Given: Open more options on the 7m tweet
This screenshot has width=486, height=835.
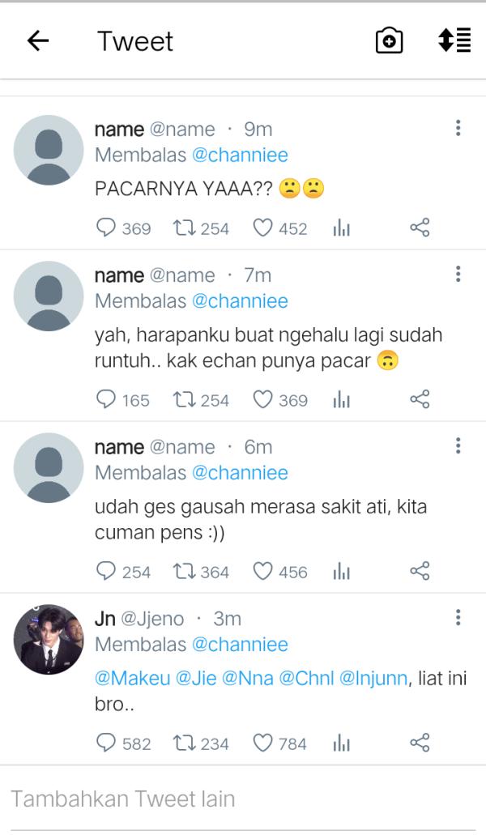Looking at the screenshot, I should point(458,274).
